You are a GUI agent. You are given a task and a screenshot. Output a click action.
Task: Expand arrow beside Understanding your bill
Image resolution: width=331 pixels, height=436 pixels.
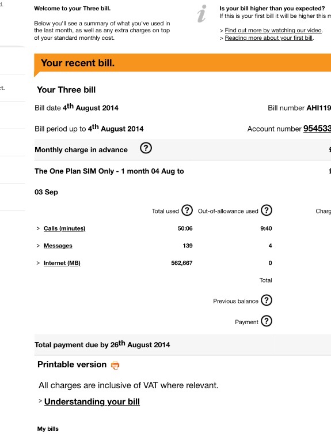point(40,401)
